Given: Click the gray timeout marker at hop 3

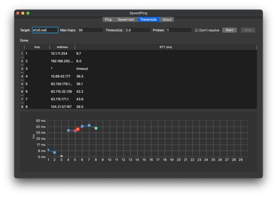Looking at the screenshot, I should pos(62,156).
